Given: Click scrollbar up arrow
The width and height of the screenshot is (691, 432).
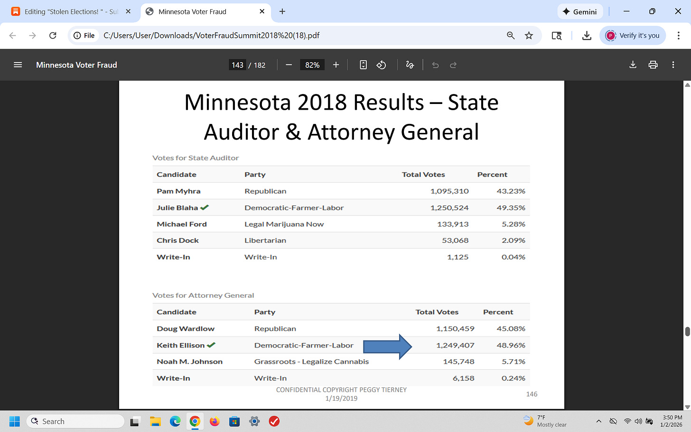Looking at the screenshot, I should click(x=687, y=85).
